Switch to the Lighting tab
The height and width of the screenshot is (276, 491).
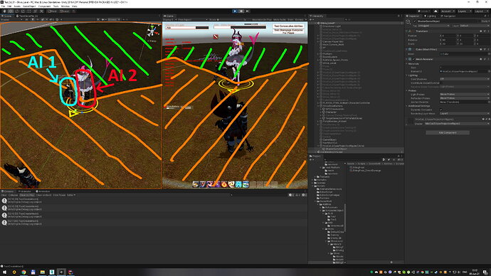coord(431,16)
